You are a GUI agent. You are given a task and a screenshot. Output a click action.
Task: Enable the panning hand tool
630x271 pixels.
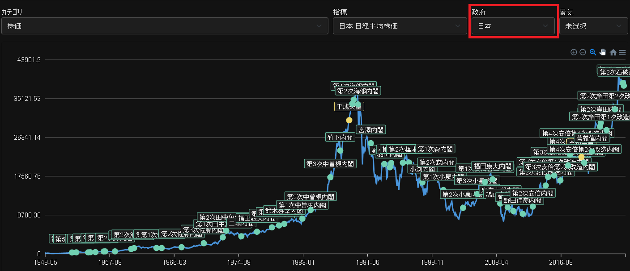[603, 52]
